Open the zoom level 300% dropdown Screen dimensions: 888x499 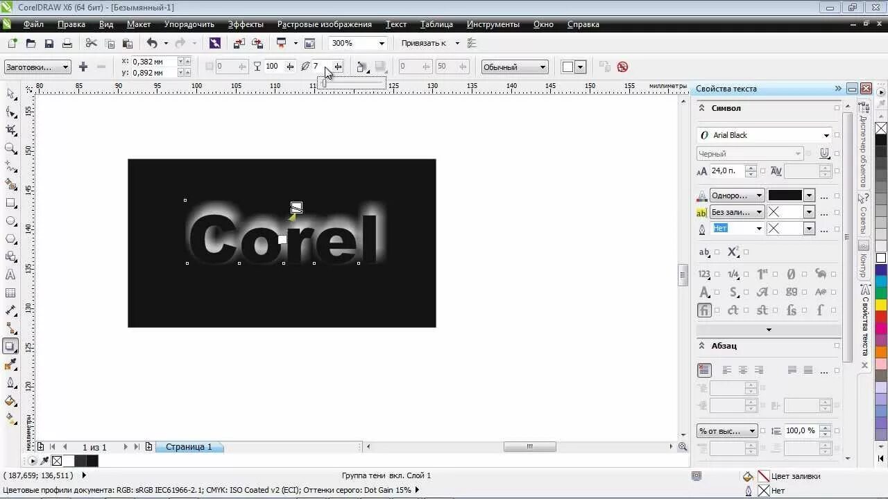(x=381, y=43)
